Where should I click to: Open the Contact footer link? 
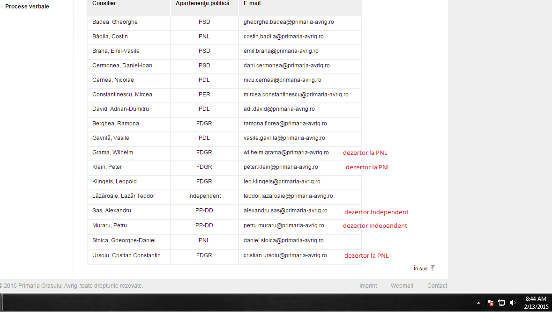pyautogui.click(x=437, y=286)
